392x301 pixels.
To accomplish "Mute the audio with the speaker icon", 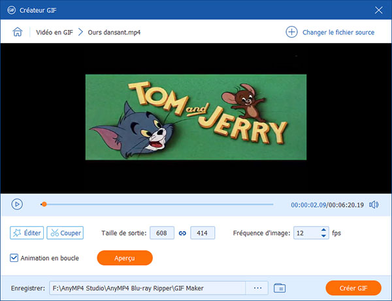I will tap(374, 205).
